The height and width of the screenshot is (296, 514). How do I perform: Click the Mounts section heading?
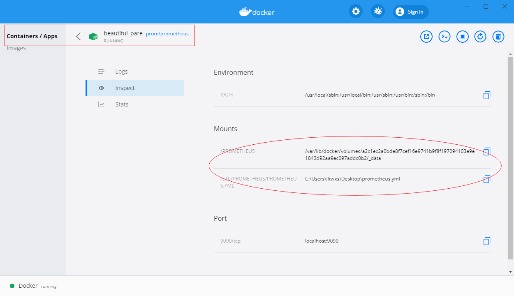pos(225,129)
